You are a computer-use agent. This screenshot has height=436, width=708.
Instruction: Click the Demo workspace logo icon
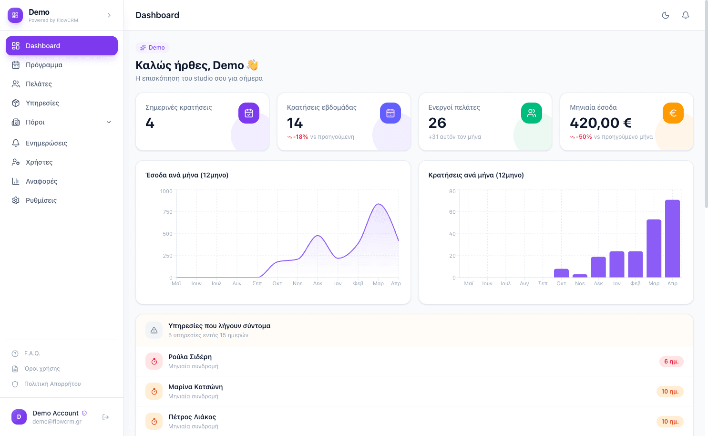click(15, 15)
